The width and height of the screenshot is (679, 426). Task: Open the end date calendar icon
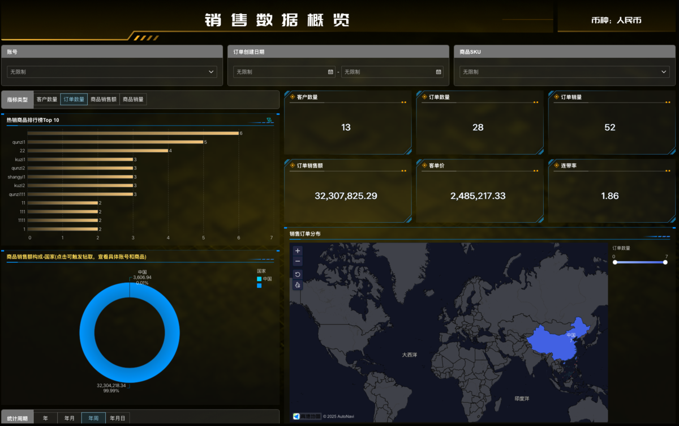439,72
